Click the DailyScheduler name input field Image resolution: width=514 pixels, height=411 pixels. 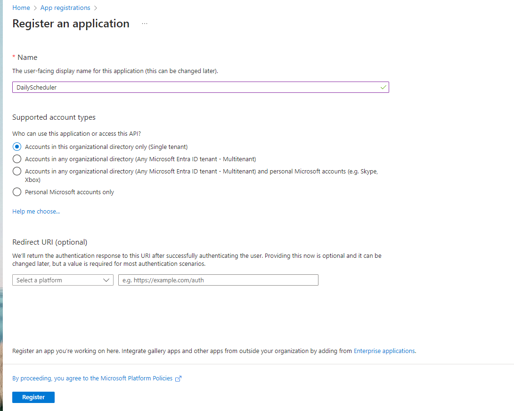coord(201,87)
